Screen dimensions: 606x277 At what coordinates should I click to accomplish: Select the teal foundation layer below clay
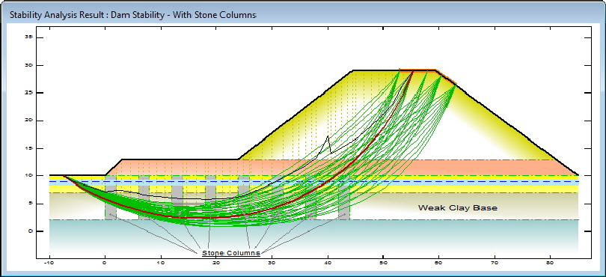313,236
